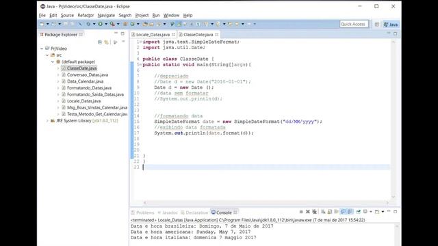Open Display Selected Console dropdown arrow

371,212
